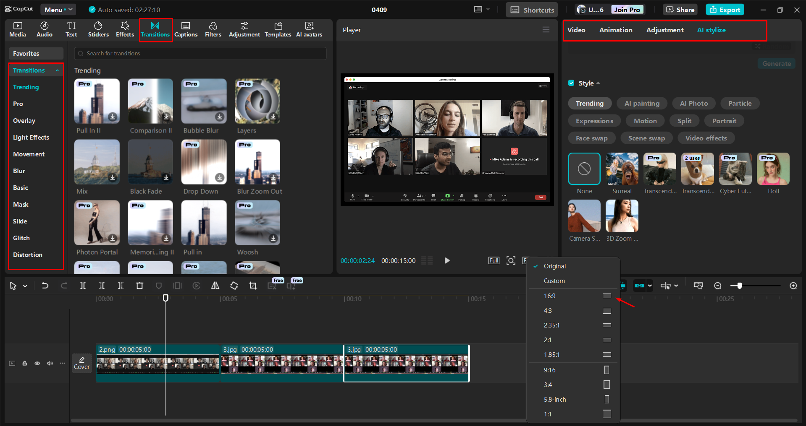The width and height of the screenshot is (806, 426).
Task: Select the Split tool in timeline toolbar
Action: (83, 286)
